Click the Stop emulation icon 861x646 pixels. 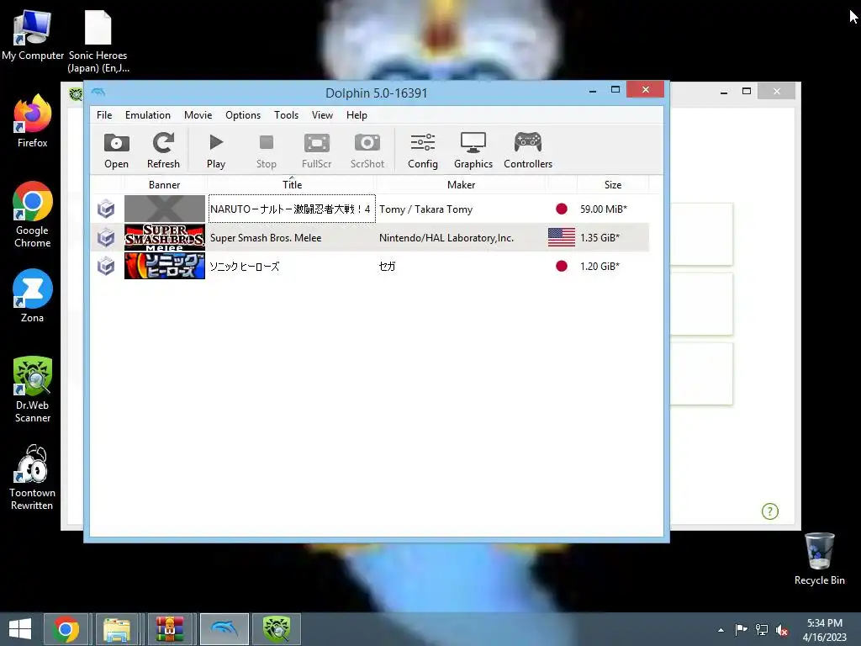tap(267, 151)
